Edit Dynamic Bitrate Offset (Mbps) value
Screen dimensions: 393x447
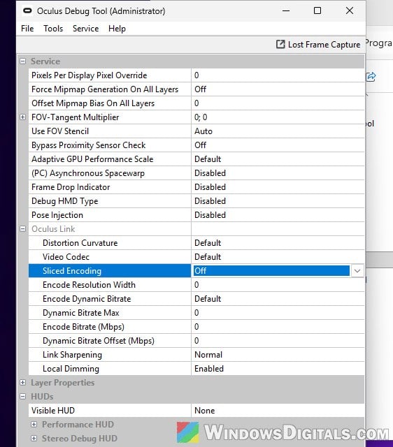pyautogui.click(x=278, y=341)
